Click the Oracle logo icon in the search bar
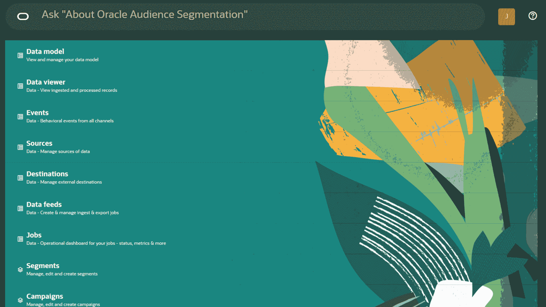The width and height of the screenshot is (546, 307). click(x=23, y=16)
